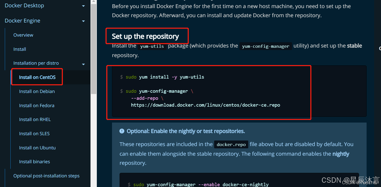
Task: Open Install on Fedora page
Action: 37,106
